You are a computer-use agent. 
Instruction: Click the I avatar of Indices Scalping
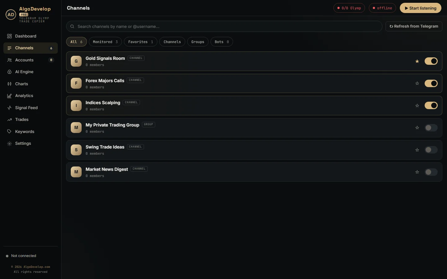click(76, 106)
